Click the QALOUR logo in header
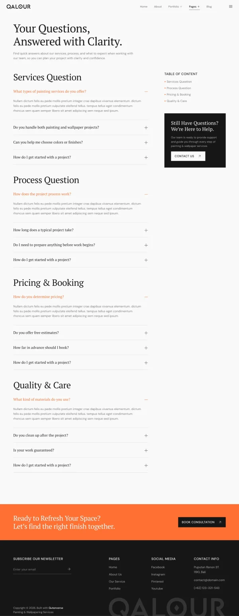 coord(18,7)
